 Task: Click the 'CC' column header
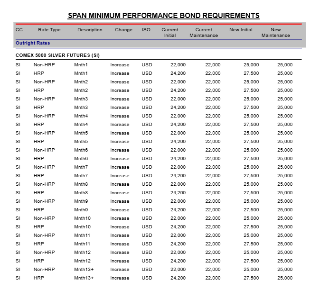point(19,30)
